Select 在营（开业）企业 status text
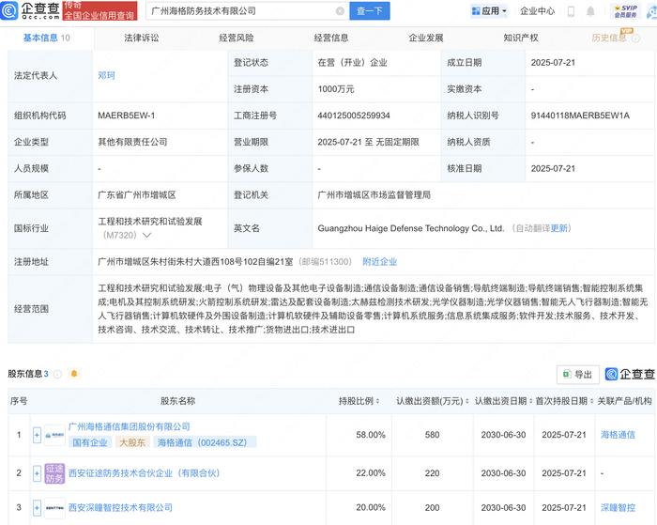Screen dimensions: 657x525 click(352, 63)
